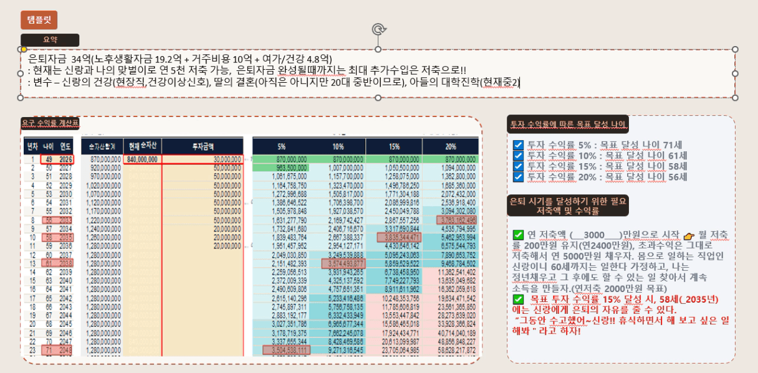Image resolution: width=758 pixels, height=373 pixels.
Task: Click the blue checkmark beside 투자 수익률 10%
Action: (518, 156)
